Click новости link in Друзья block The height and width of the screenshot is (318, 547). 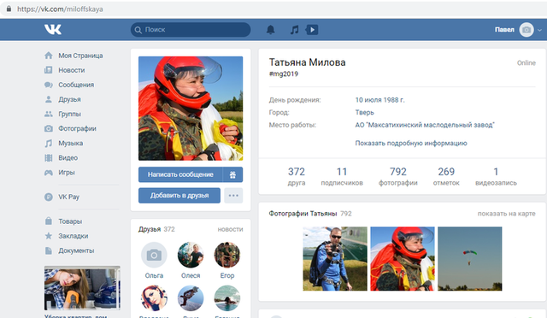(x=230, y=229)
